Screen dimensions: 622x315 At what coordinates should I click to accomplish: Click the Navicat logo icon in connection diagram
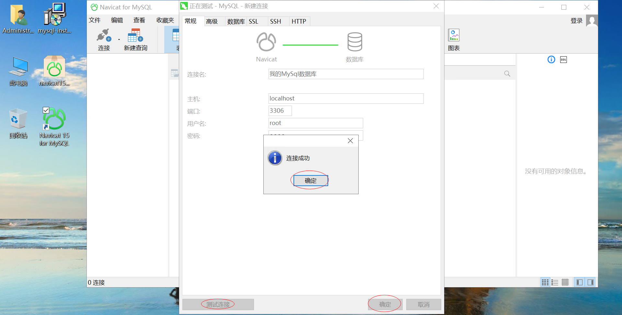coord(266,42)
